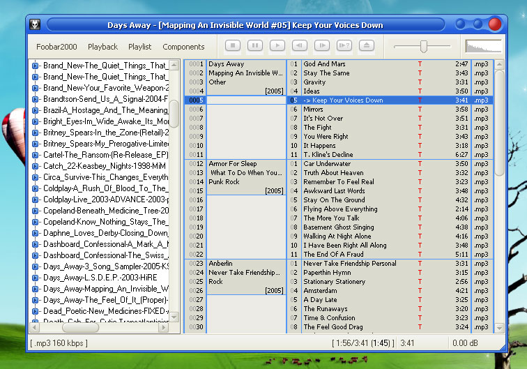The height and width of the screenshot is (369, 527).
Task: Open the Playlist menu
Action: (x=139, y=47)
